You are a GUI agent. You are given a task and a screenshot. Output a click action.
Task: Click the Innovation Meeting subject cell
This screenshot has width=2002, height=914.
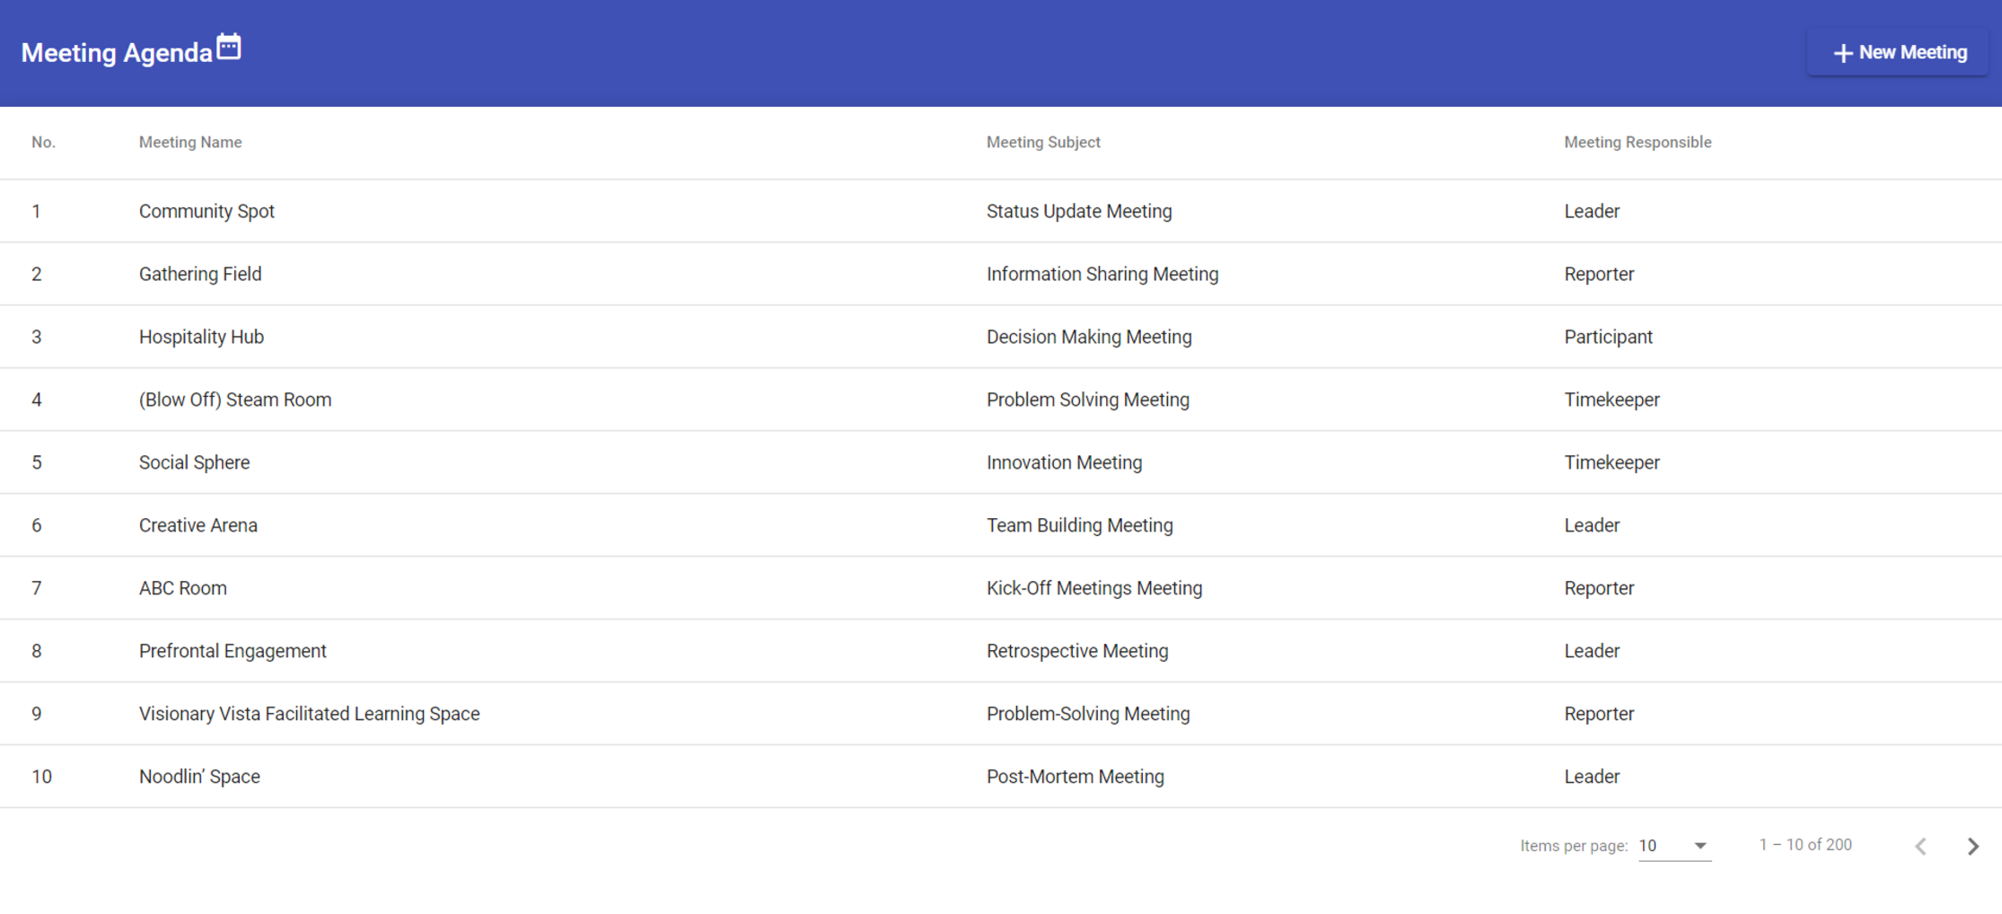(x=1064, y=462)
